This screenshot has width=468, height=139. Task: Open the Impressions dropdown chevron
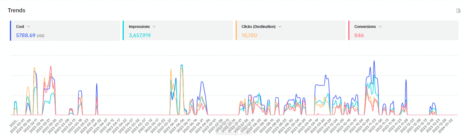pyautogui.click(x=154, y=27)
